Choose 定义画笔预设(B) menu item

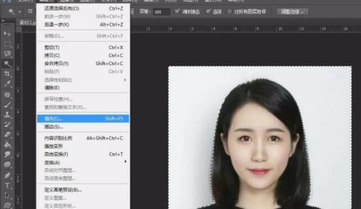click(83, 190)
